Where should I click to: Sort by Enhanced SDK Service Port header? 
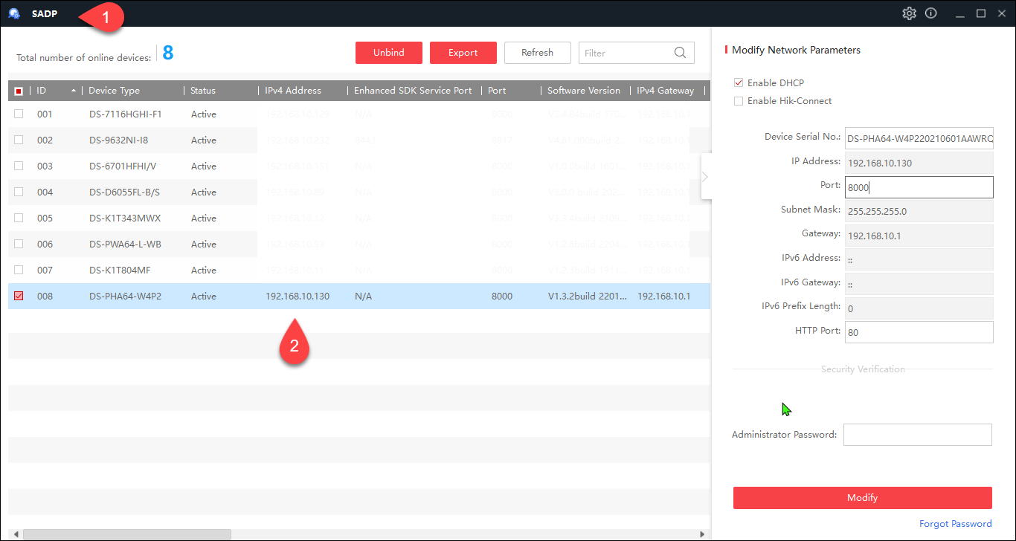point(413,91)
